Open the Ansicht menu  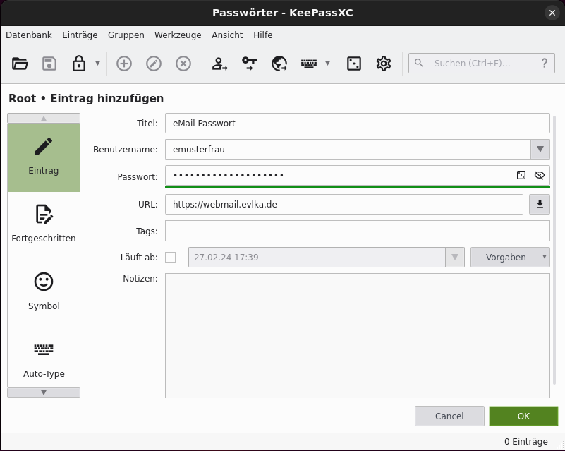(x=227, y=35)
